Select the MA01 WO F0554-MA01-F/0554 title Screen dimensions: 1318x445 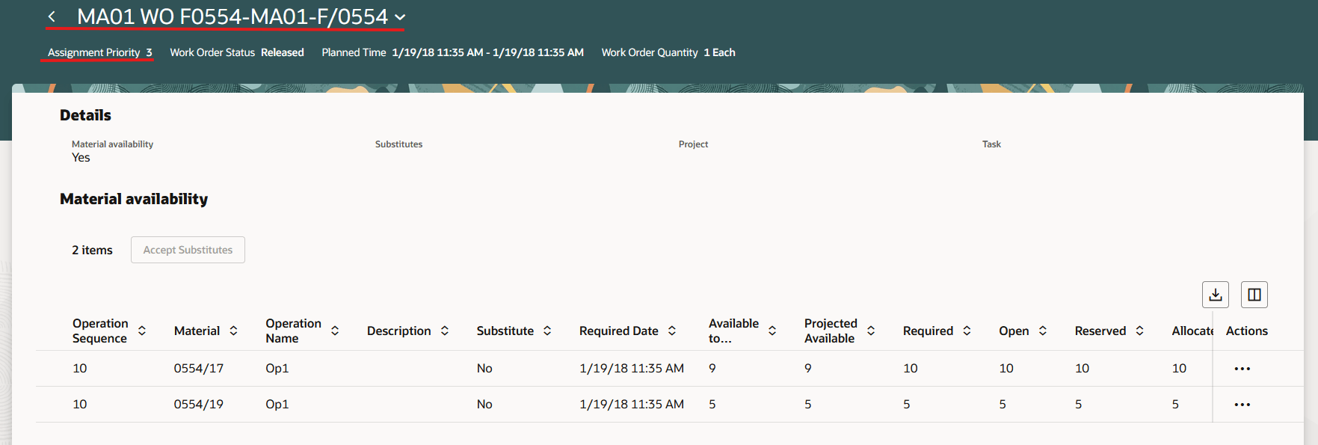point(233,16)
